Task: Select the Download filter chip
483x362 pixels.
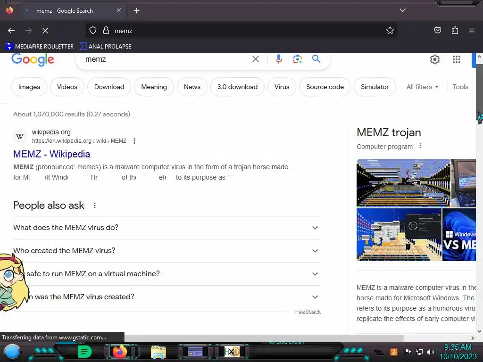Action: pos(109,87)
